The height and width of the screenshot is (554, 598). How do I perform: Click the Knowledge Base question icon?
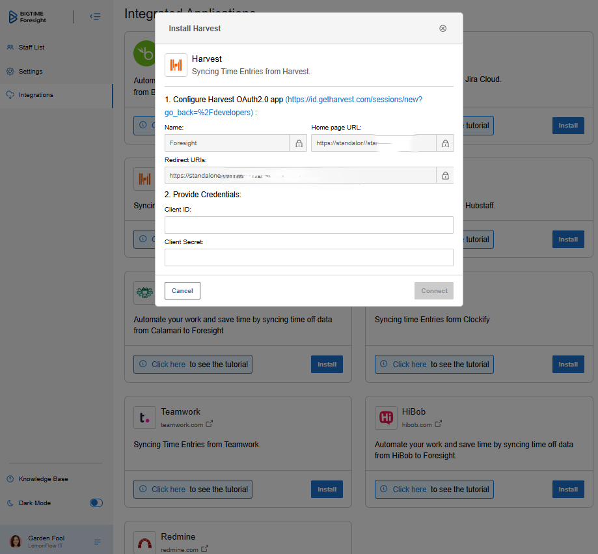(x=10, y=479)
